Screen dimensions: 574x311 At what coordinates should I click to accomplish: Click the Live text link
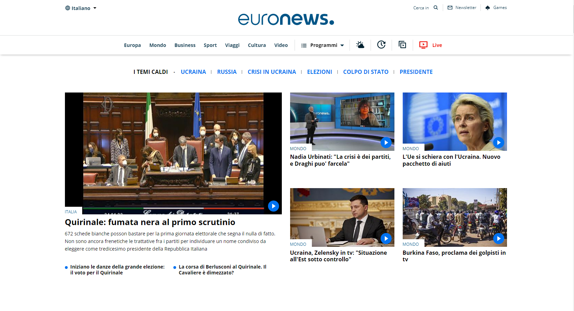pyautogui.click(x=437, y=45)
